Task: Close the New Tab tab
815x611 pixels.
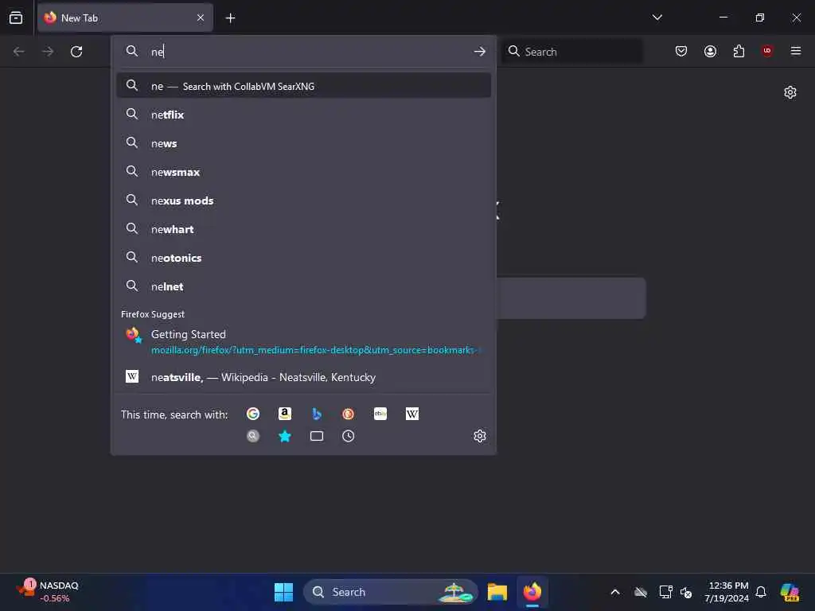Action: 201,18
